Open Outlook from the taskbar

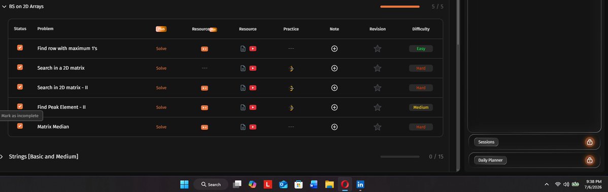[x=284, y=184]
